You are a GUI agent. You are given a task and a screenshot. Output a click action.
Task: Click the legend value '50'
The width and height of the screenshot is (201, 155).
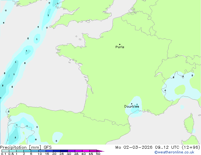(98, 154)
